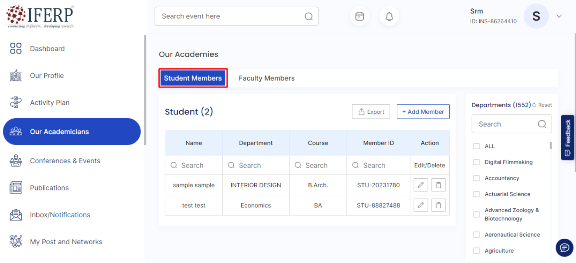Export the student list
This screenshot has width=576, height=263.
(371, 112)
